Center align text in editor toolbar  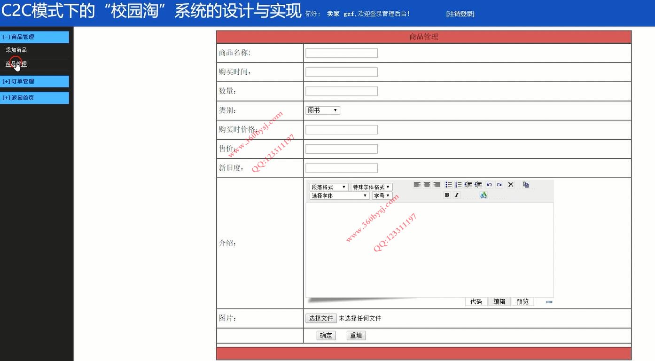pyautogui.click(x=427, y=185)
